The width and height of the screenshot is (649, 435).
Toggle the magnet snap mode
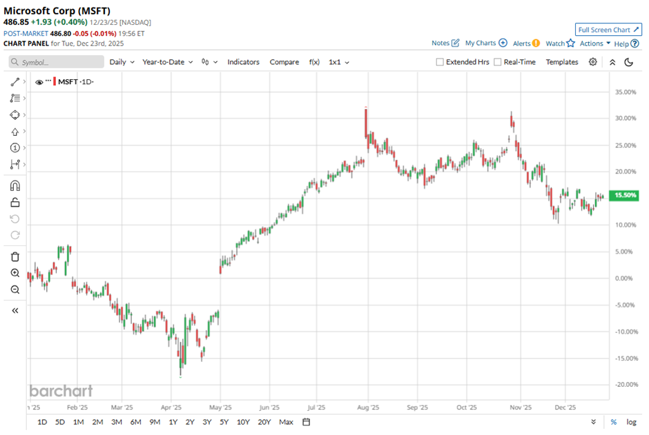(x=15, y=186)
